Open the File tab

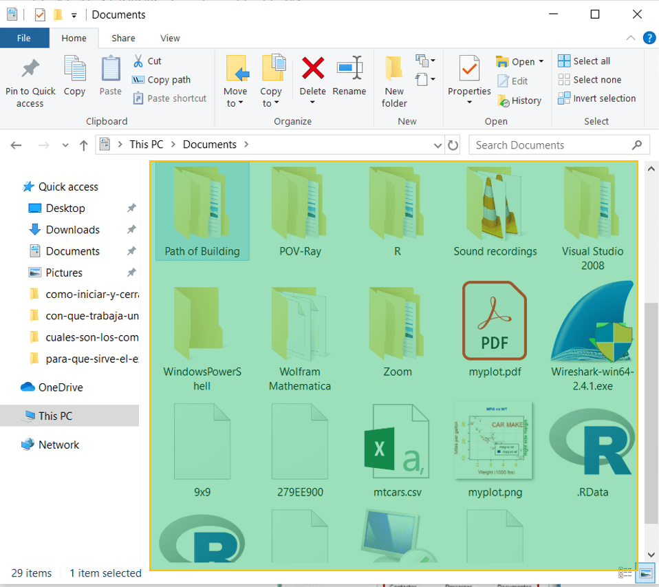coord(24,38)
